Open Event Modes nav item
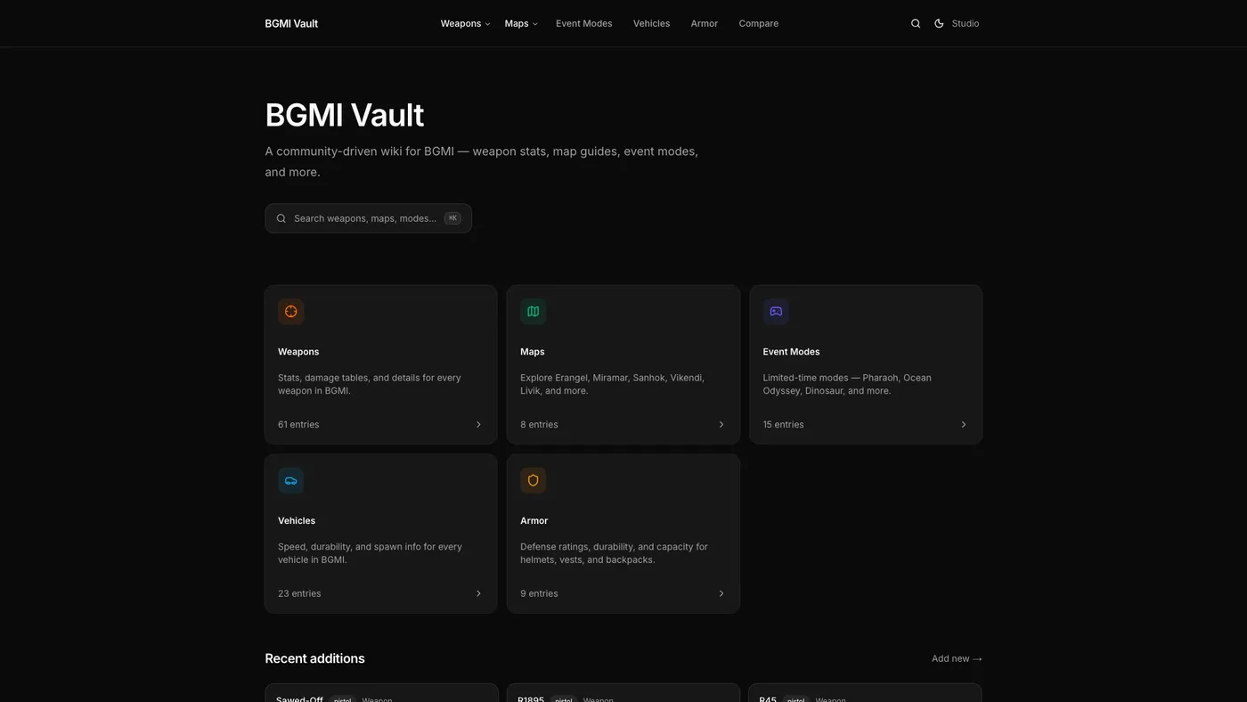The width and height of the screenshot is (1247, 702). coord(584,24)
